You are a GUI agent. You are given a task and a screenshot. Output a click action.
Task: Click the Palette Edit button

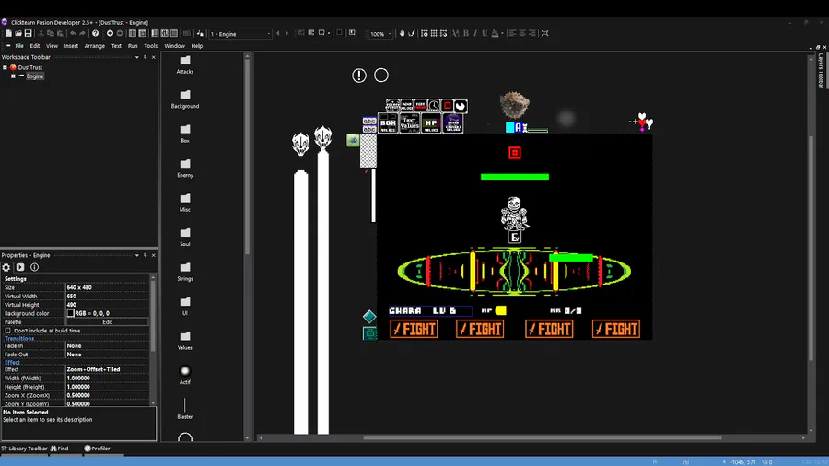click(108, 322)
